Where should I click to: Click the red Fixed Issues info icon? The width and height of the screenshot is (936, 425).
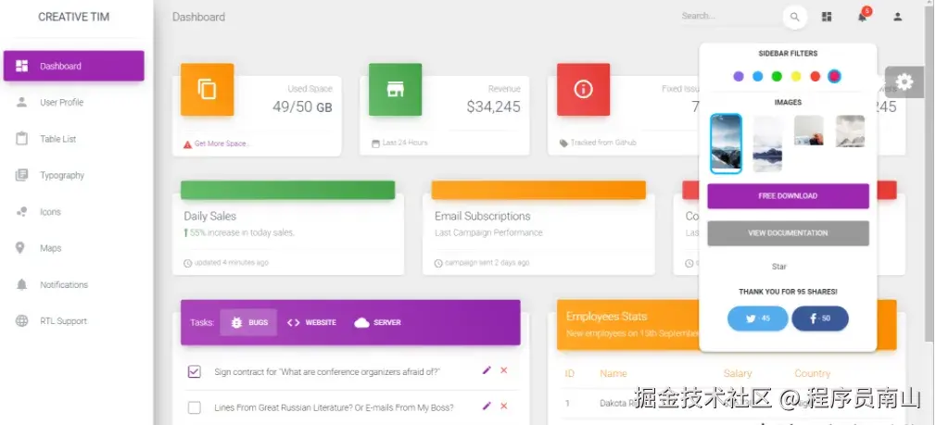[583, 90]
